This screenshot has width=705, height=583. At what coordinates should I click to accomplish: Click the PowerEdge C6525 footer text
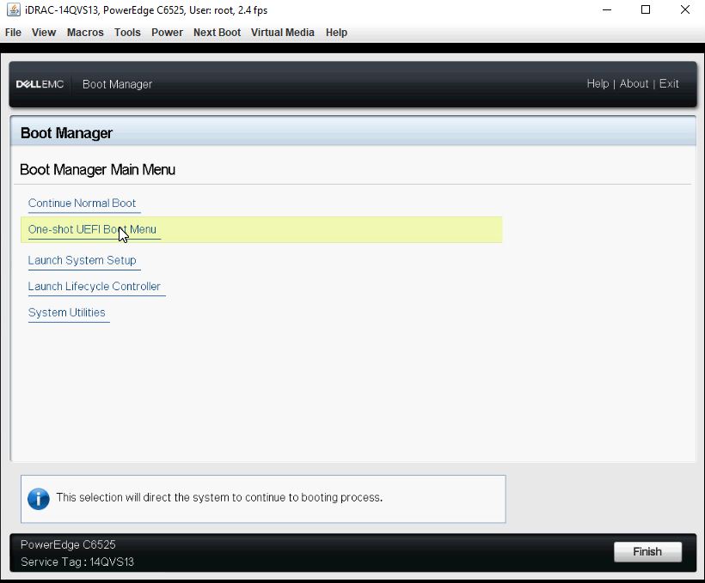(68, 544)
